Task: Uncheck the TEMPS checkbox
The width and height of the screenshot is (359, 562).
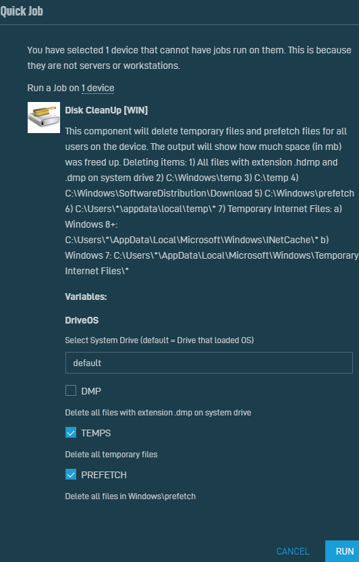Action: click(x=71, y=432)
